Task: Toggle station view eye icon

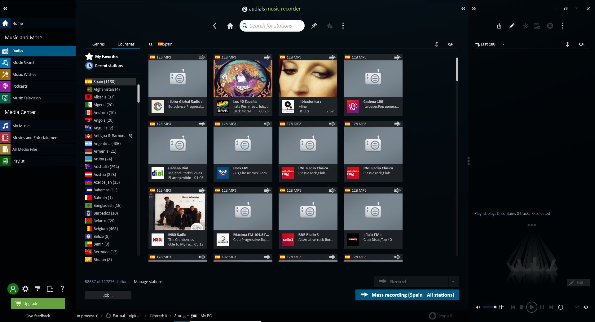Action: click(450, 44)
